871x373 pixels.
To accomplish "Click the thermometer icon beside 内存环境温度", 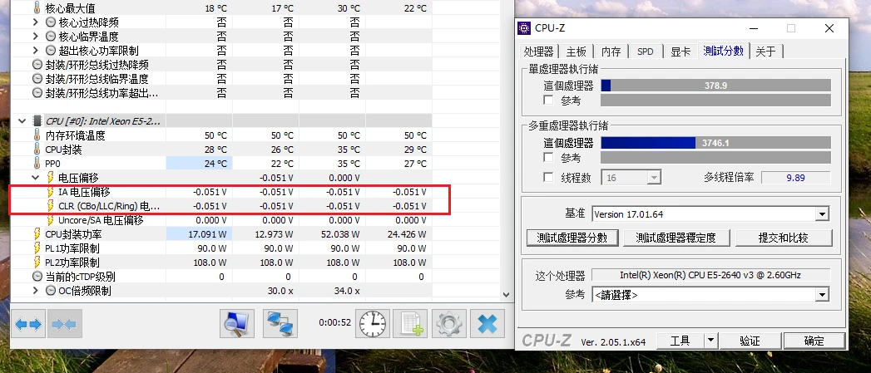I will [37, 135].
